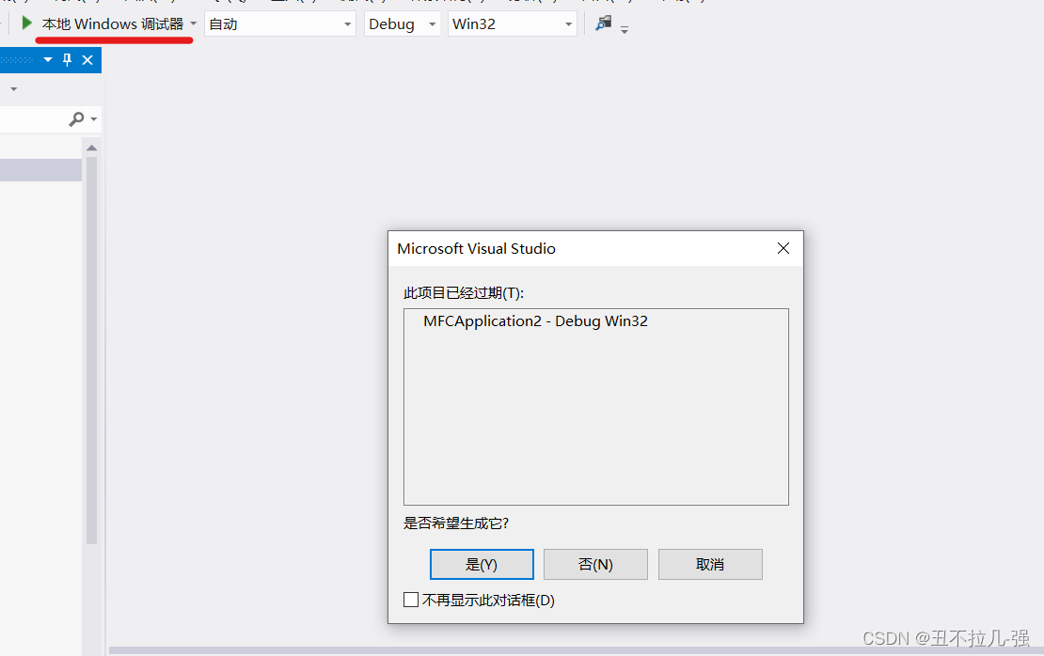Click the 本地 Windows 调试器 button

tap(113, 23)
